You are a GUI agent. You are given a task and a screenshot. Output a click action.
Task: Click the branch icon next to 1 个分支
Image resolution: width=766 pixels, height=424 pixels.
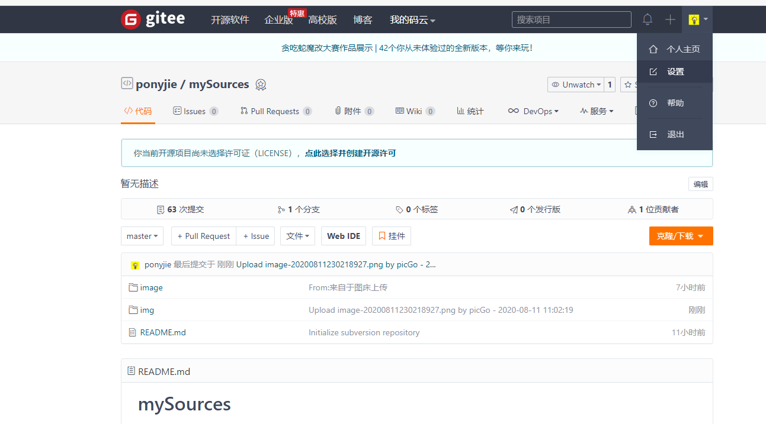coord(281,210)
